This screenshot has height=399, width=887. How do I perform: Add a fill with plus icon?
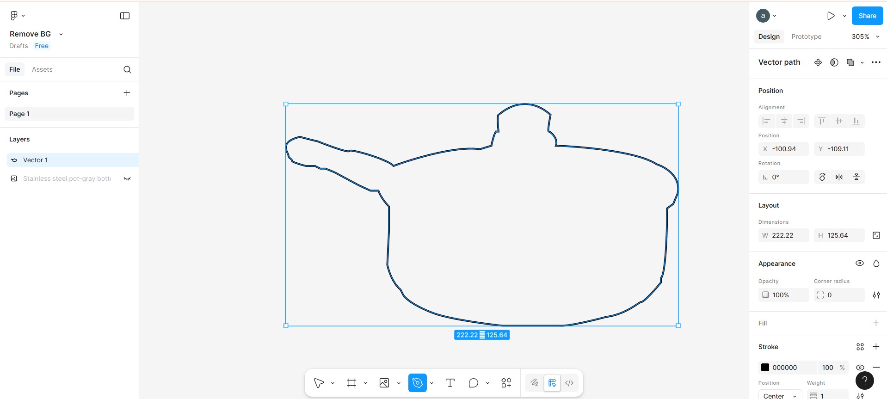[876, 323]
